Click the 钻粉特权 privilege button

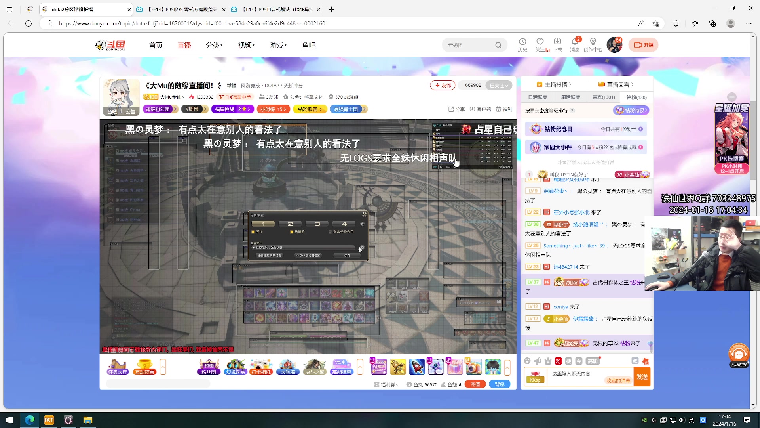coord(631,111)
